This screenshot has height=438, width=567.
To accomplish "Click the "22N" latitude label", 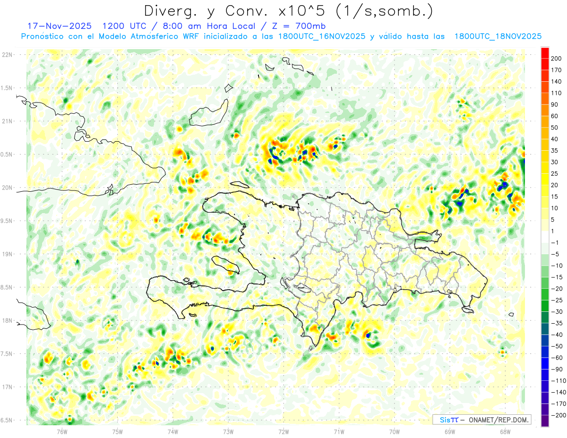I will (x=7, y=55).
